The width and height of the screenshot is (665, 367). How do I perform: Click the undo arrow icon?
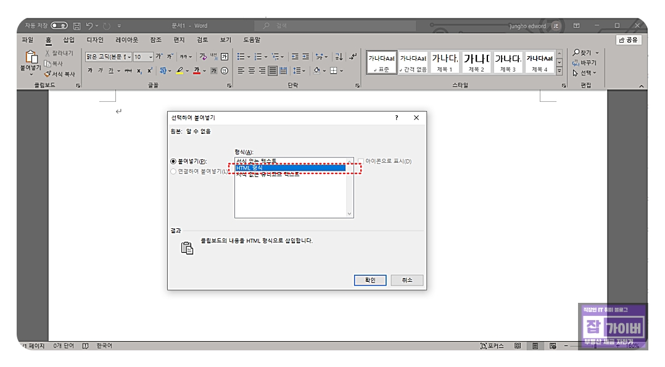[89, 26]
